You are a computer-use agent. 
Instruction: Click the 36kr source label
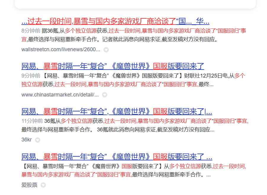coord(27,140)
